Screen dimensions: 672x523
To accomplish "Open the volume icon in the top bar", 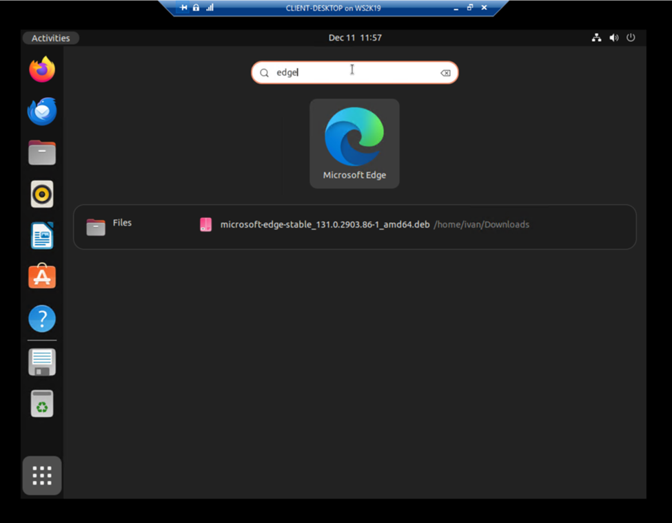I will [613, 38].
